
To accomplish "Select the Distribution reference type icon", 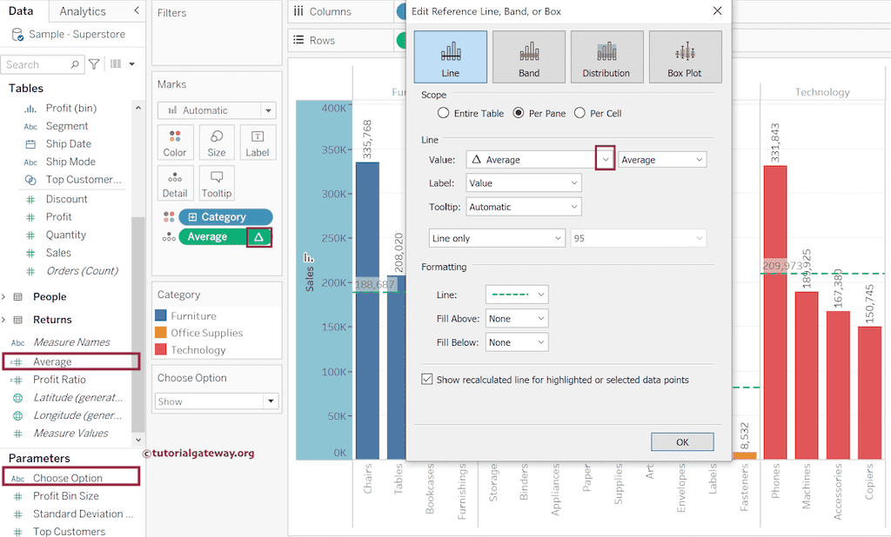I will 606,56.
